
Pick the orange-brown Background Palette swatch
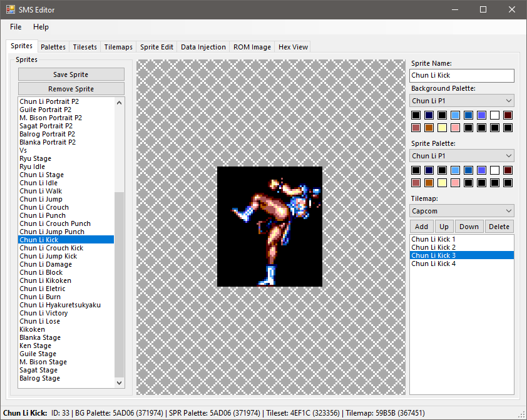point(429,128)
